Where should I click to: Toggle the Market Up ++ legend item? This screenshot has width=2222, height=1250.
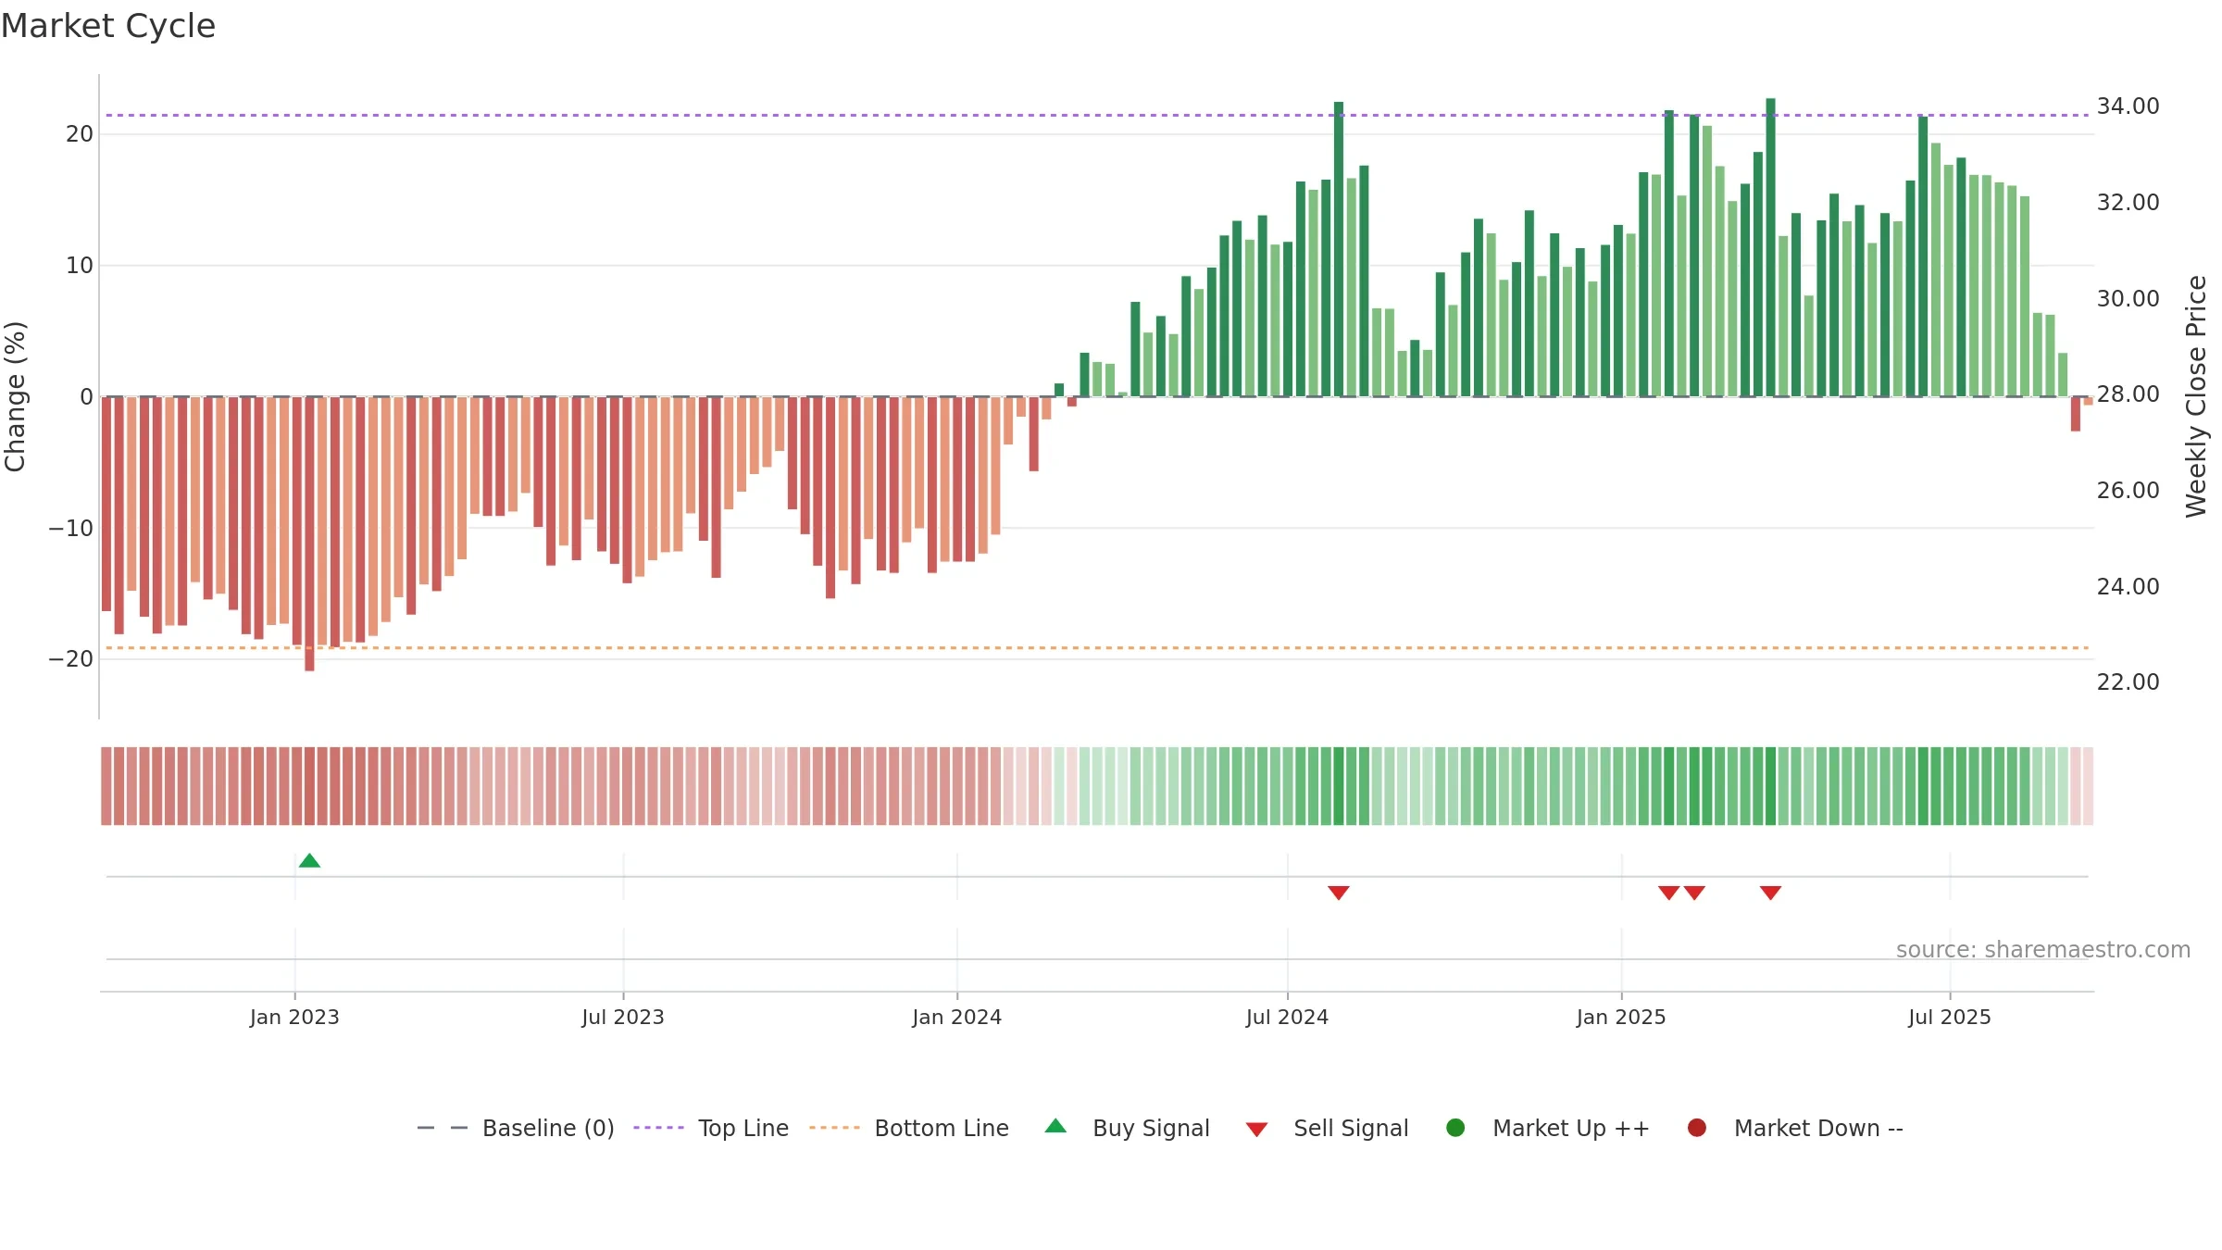1547,1128
